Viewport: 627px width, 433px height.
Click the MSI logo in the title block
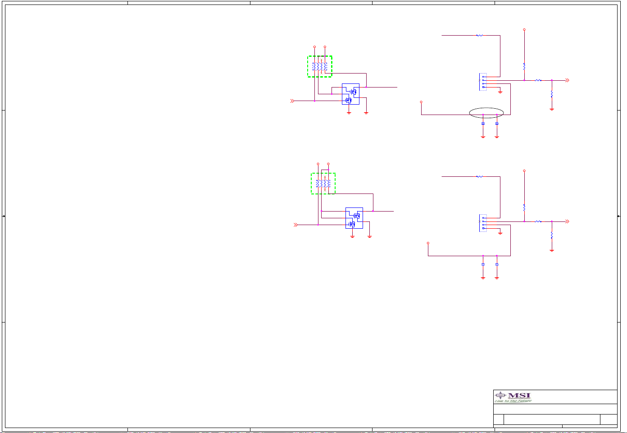pos(513,397)
